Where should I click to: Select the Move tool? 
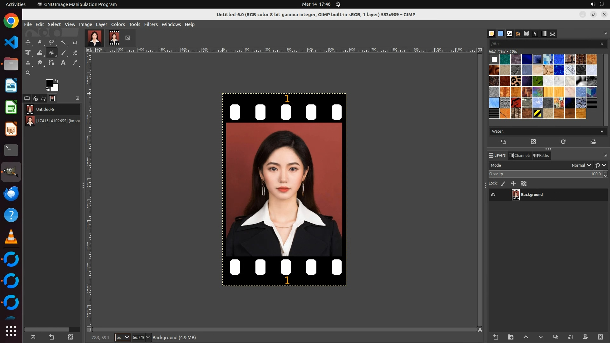click(28, 42)
